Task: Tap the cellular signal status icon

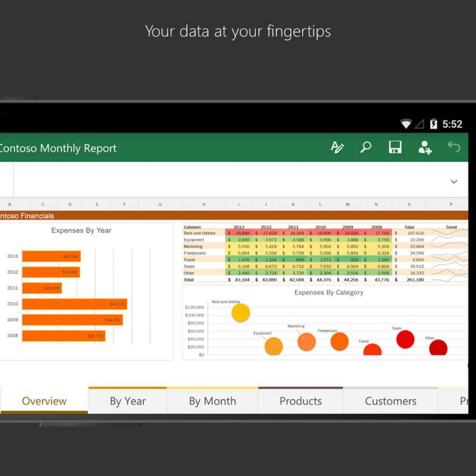Action: pos(420,124)
